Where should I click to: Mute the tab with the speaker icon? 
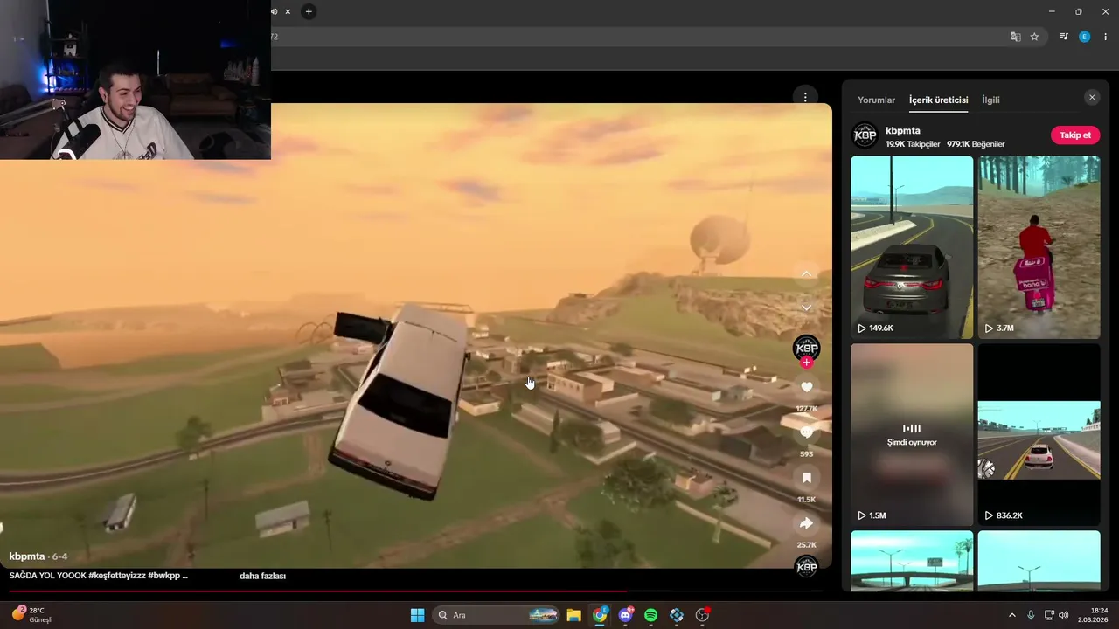pyautogui.click(x=275, y=11)
